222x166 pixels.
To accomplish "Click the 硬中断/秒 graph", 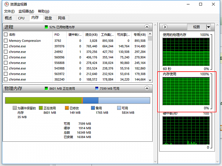I will click(186, 131).
